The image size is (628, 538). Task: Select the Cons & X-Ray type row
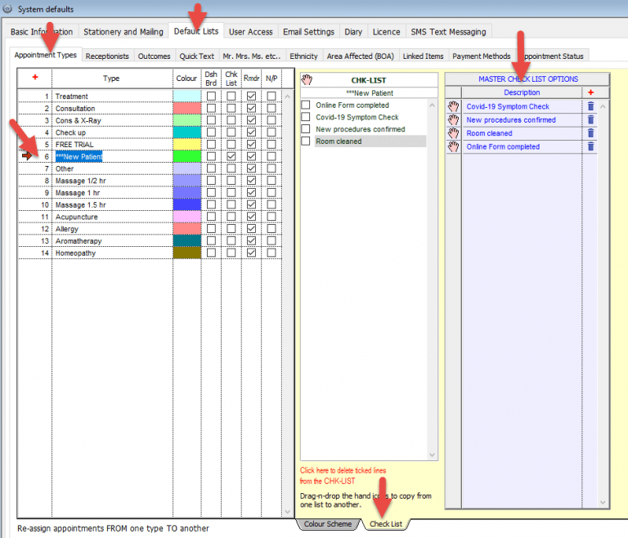[x=112, y=120]
